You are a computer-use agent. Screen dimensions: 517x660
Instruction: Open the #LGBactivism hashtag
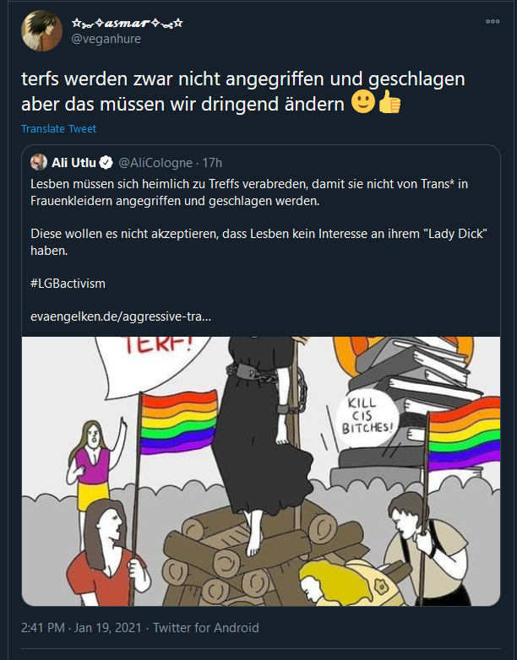pos(68,284)
